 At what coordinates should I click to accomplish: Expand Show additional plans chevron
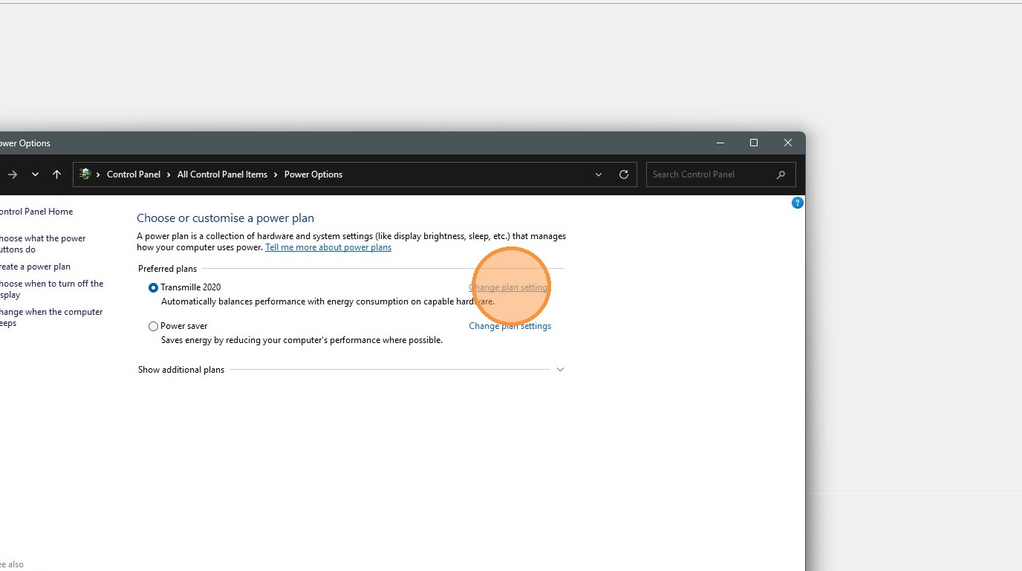560,370
